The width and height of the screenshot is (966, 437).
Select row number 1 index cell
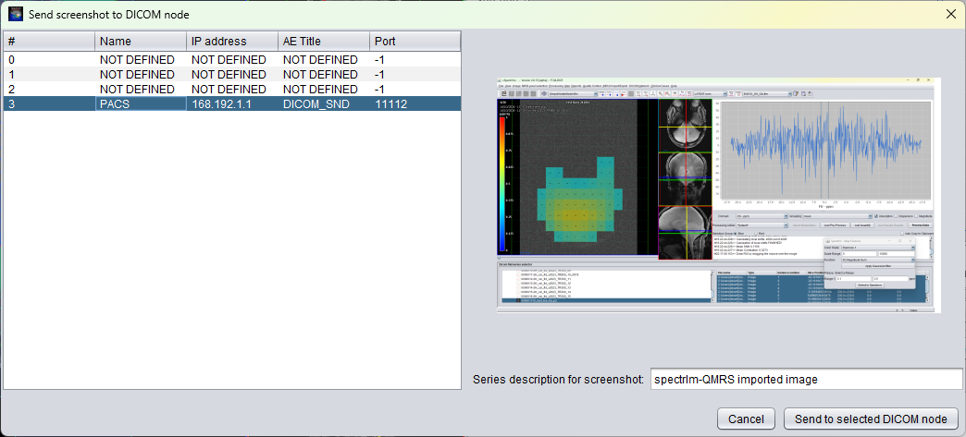pos(49,75)
